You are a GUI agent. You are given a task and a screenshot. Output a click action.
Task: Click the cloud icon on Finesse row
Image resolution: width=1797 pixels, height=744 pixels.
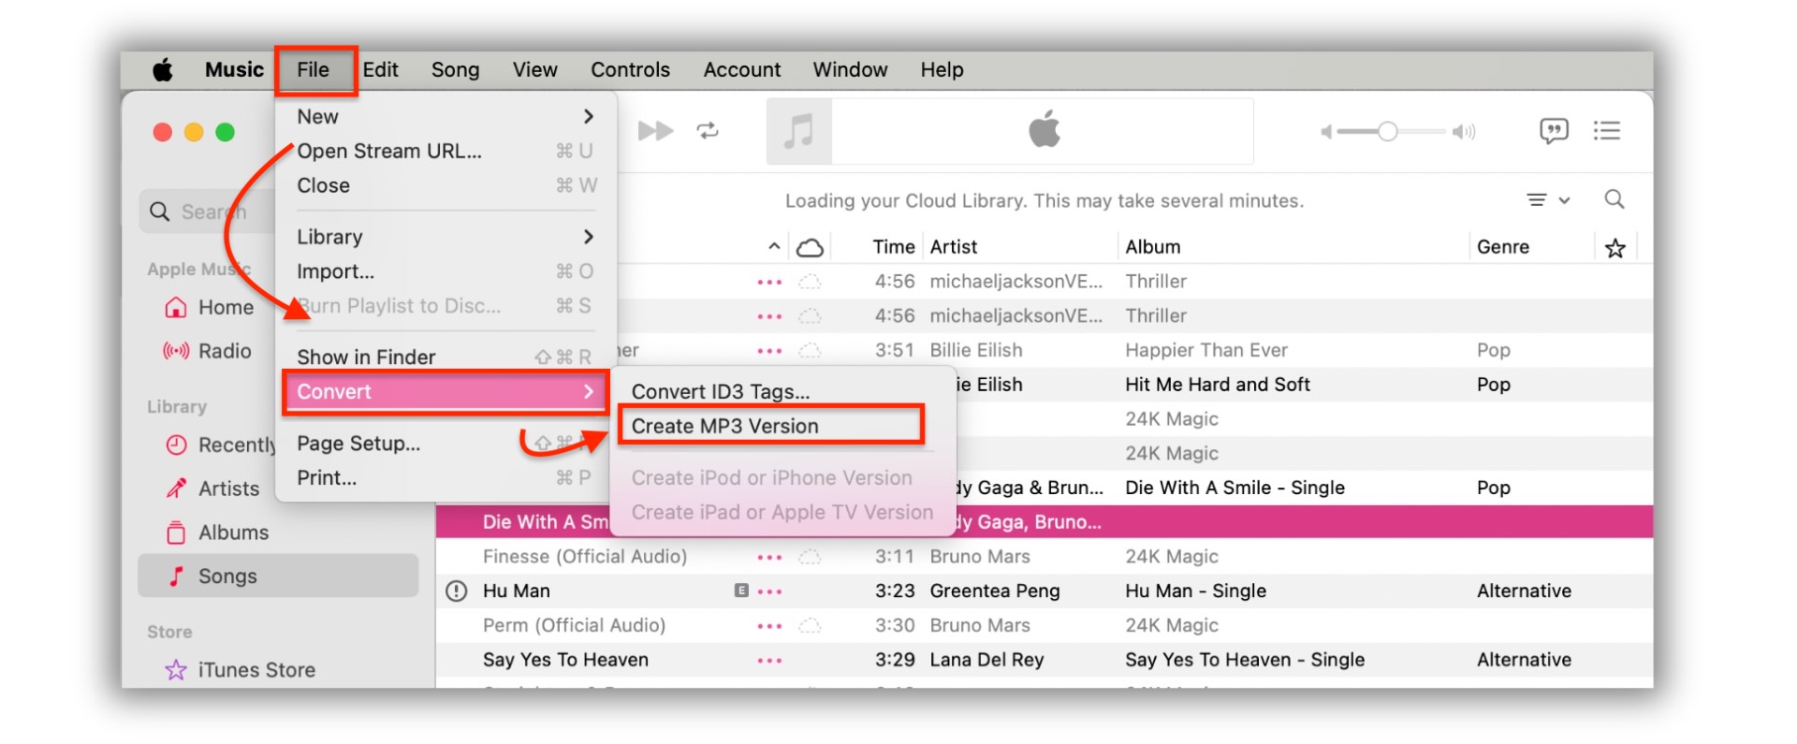tap(810, 558)
